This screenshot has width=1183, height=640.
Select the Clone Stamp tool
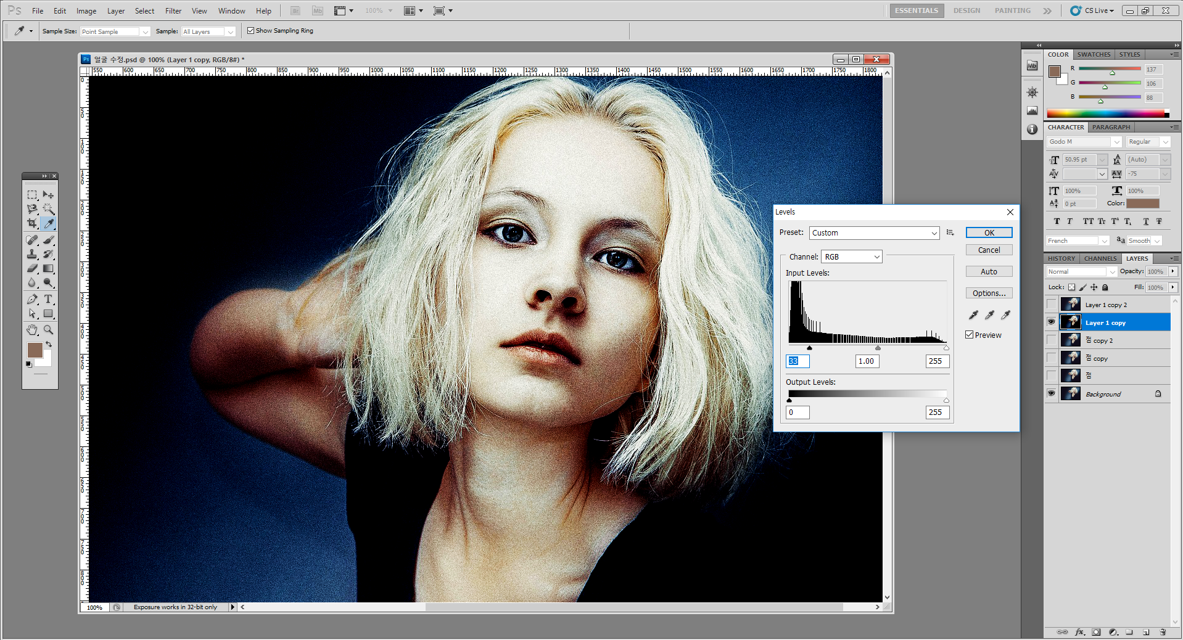click(32, 254)
